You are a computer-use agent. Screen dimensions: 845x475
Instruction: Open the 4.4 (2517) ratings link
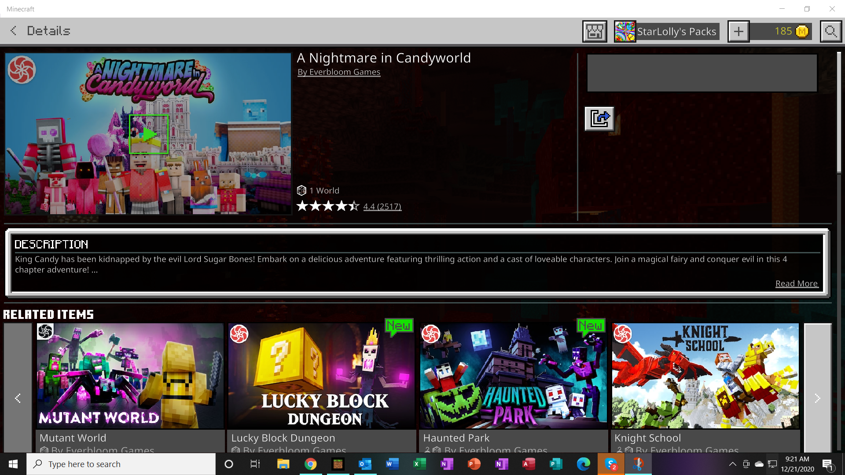point(382,207)
